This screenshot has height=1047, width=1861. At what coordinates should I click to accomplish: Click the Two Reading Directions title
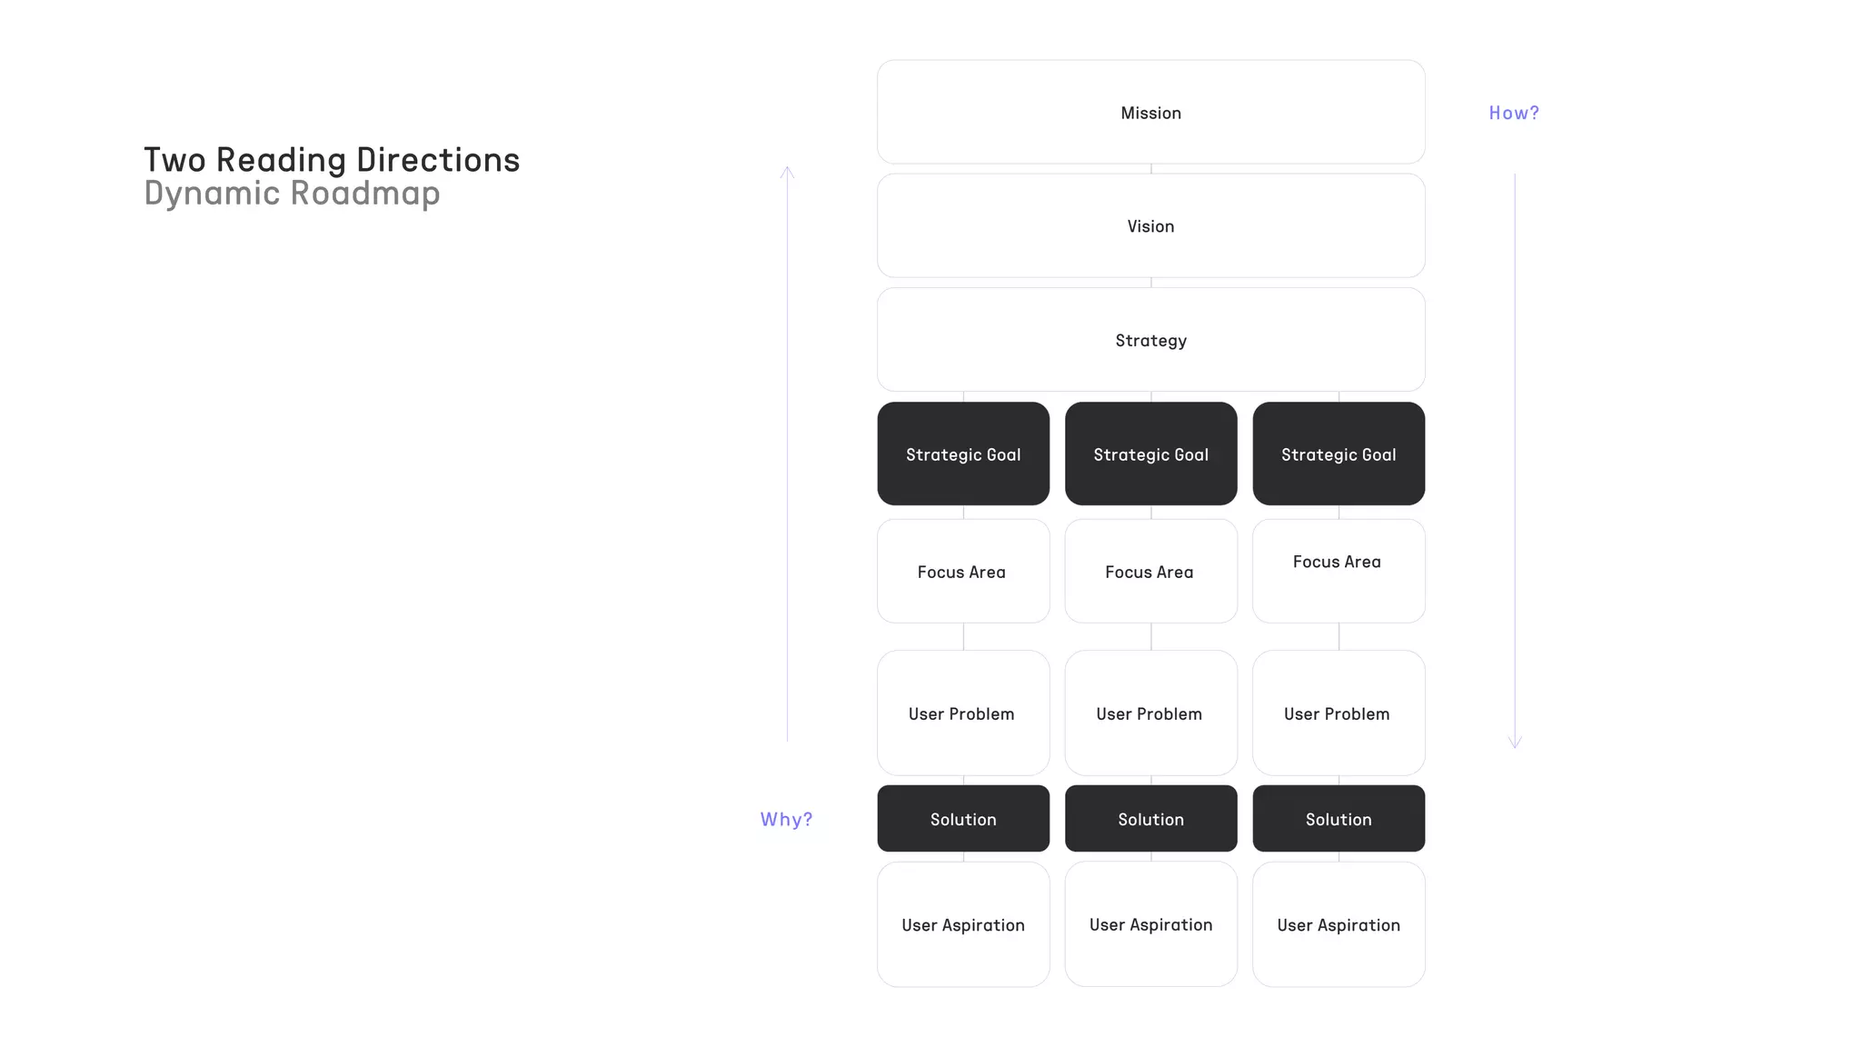pos(332,160)
